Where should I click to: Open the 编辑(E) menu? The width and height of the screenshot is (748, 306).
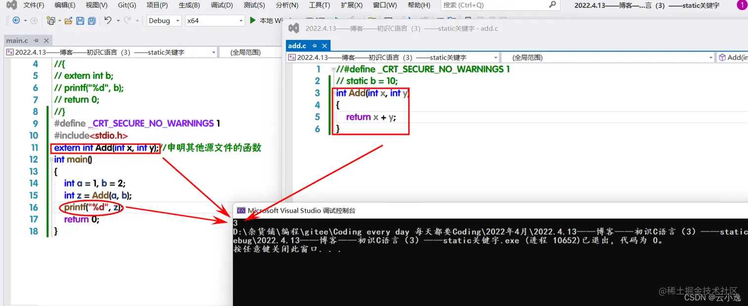click(65, 5)
